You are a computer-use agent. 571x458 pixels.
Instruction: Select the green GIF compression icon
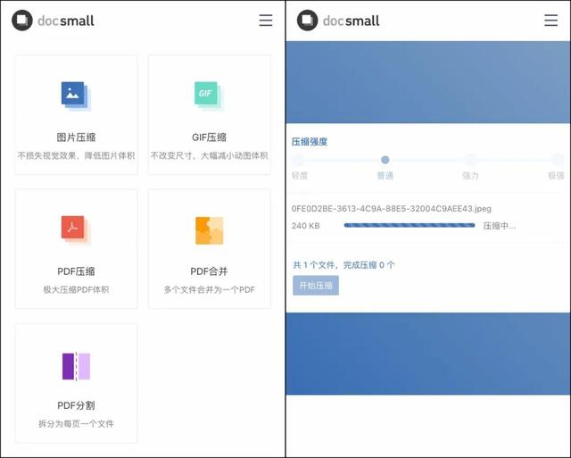(x=209, y=96)
